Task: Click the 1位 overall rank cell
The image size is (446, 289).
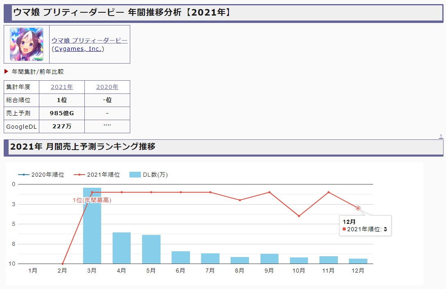Action: pos(62,100)
